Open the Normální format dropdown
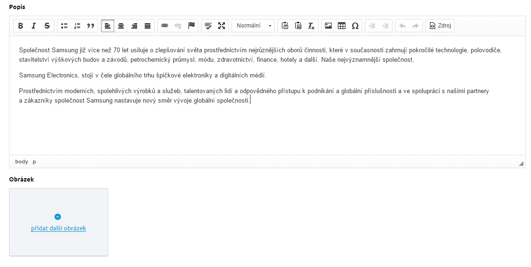531x267 pixels. [x=253, y=26]
